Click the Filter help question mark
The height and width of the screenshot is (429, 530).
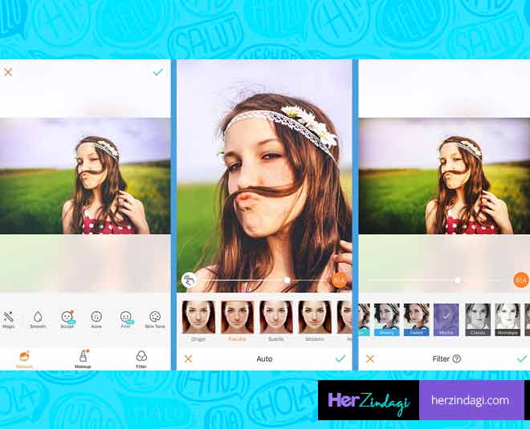[457, 359]
